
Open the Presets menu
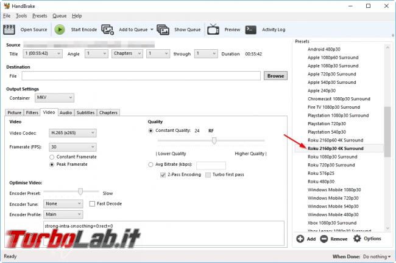click(x=40, y=16)
